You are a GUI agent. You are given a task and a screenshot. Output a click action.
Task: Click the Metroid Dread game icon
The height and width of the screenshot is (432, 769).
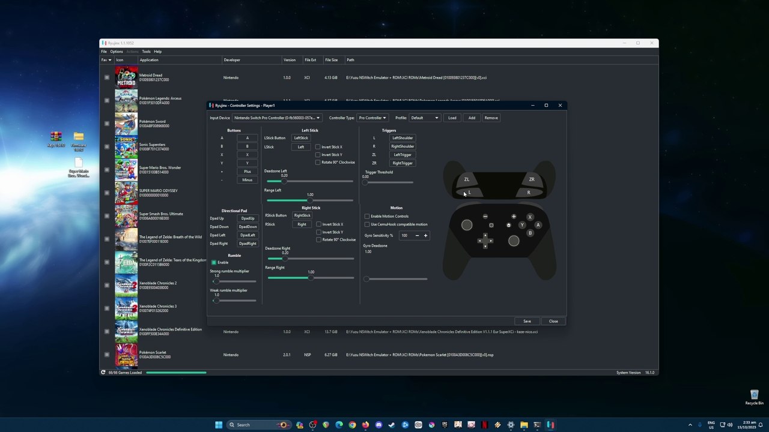tap(126, 77)
